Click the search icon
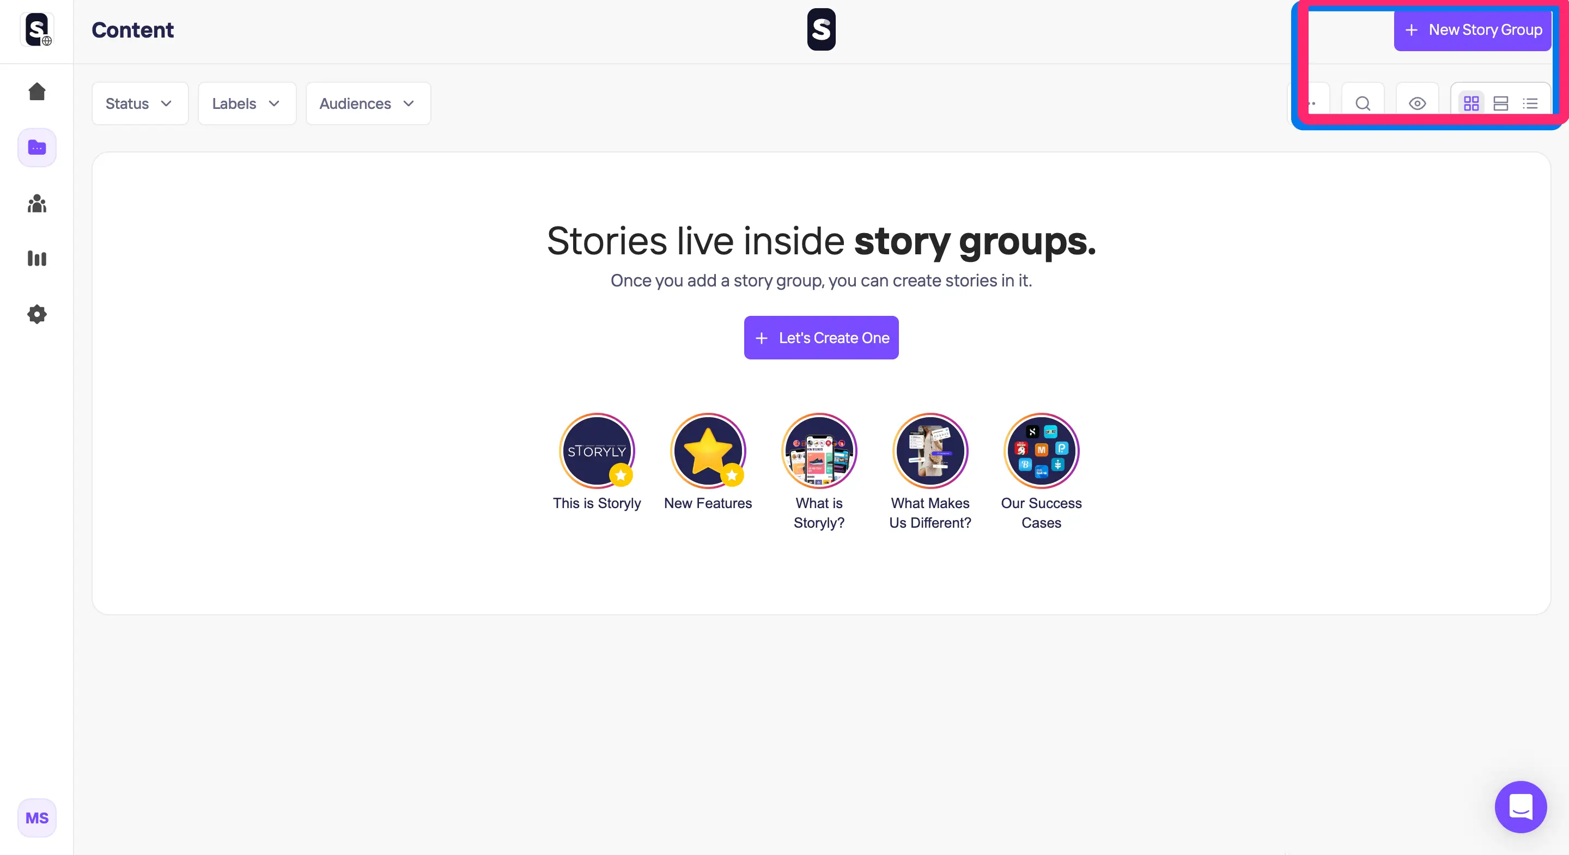Screen dimensions: 1569x855 [1363, 102]
